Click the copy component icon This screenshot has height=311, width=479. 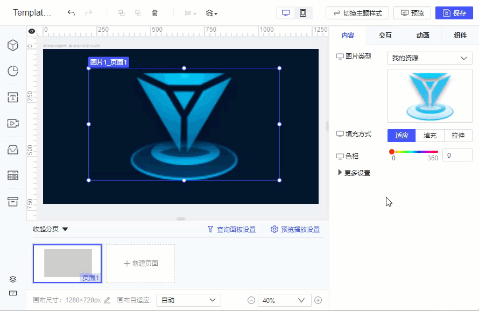pyautogui.click(x=121, y=13)
